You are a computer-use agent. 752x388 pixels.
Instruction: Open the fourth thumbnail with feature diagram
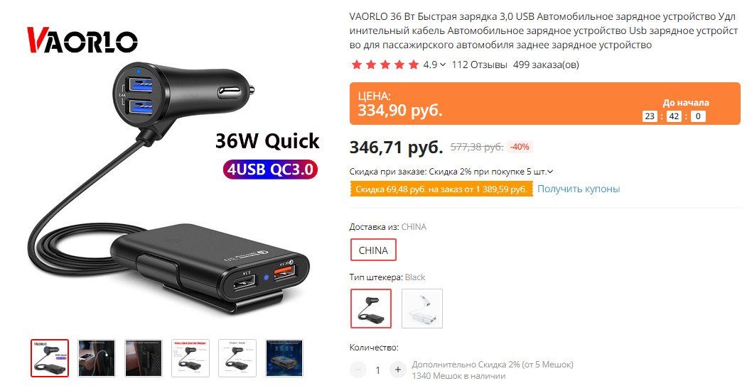(x=190, y=358)
